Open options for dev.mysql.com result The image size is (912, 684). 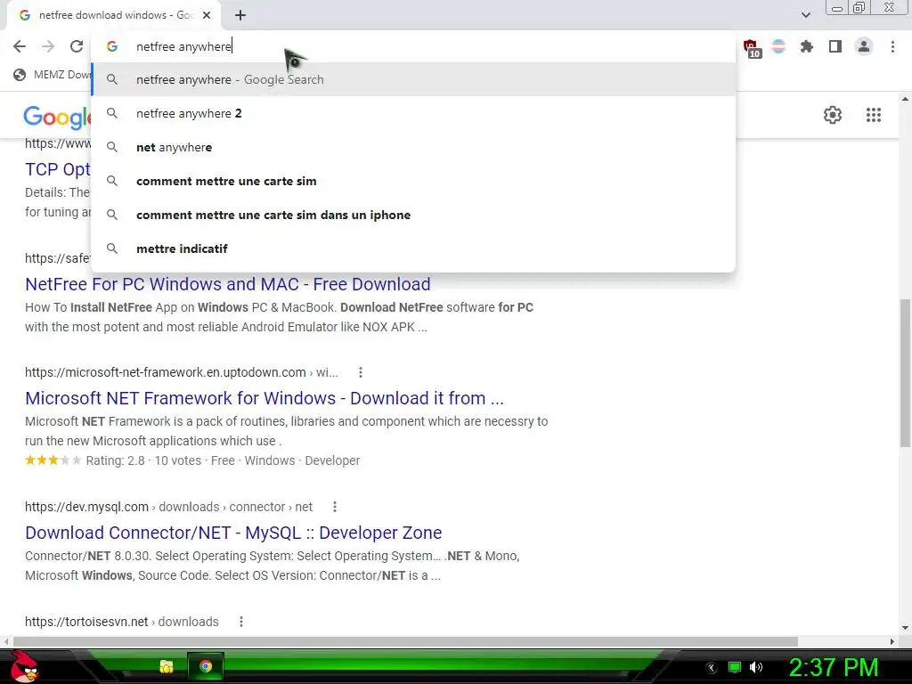335,507
